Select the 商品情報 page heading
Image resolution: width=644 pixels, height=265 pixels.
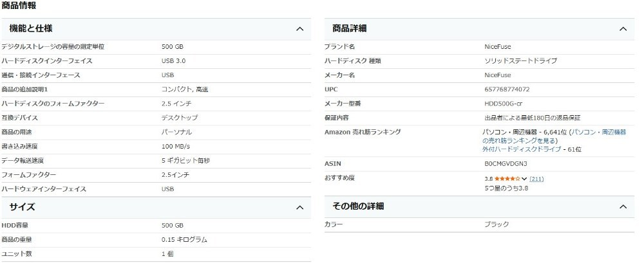(x=19, y=5)
